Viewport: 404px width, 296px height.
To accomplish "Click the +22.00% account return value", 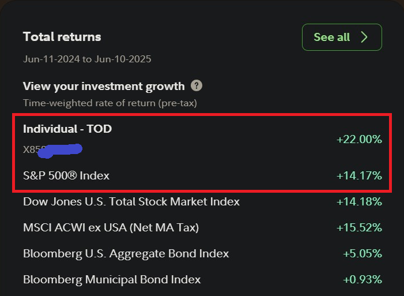I will (x=359, y=139).
